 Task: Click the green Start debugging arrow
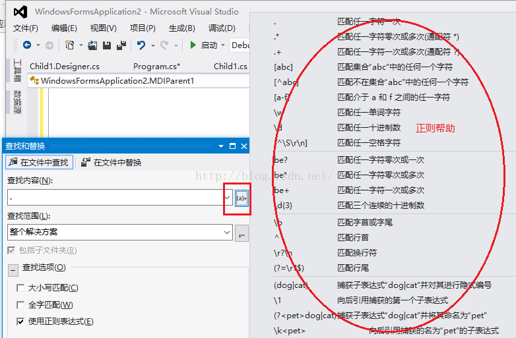click(193, 45)
